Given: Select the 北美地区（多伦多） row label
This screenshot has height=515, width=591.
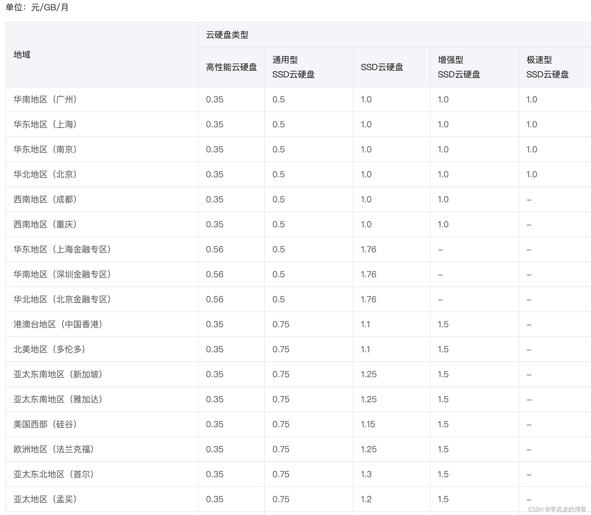Looking at the screenshot, I should click(x=49, y=349).
